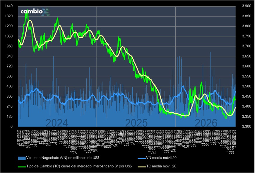This screenshot has width=255, height=173.
Task: Select the 1320 value on the volume axis
Action: pos(9,16)
